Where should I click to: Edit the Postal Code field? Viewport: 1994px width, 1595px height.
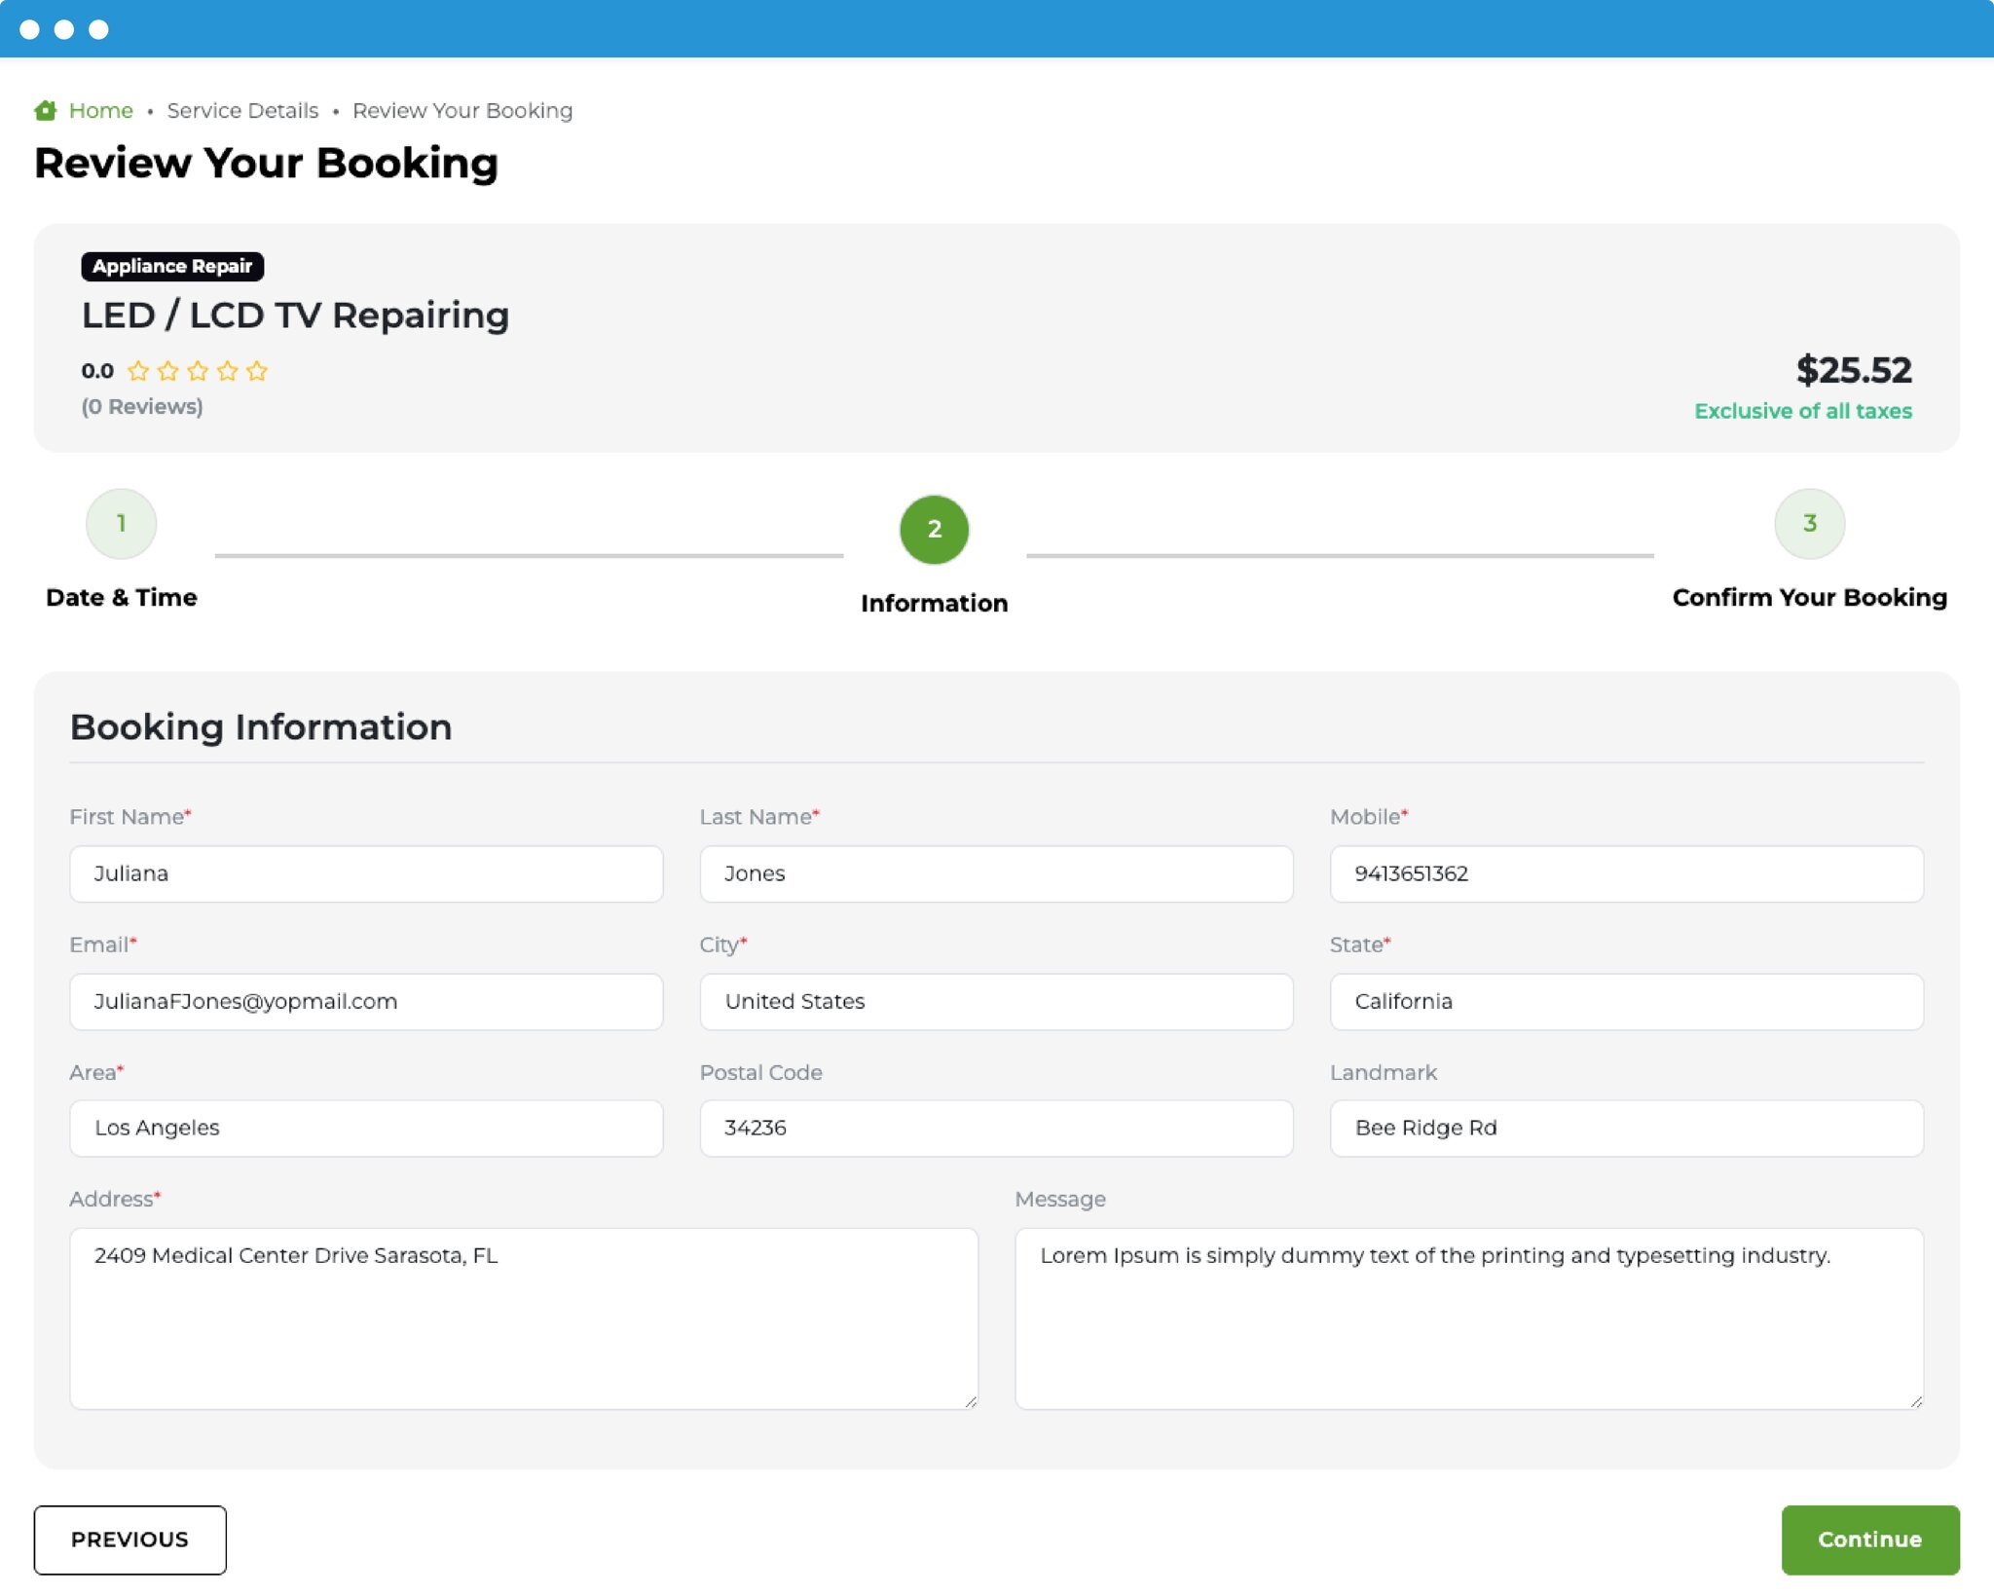(996, 1128)
